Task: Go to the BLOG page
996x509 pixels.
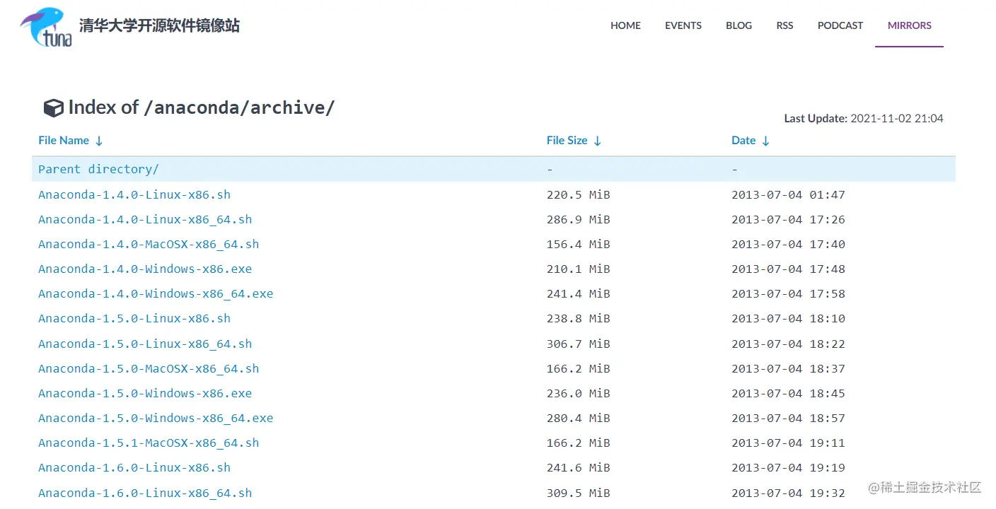Action: coord(739,25)
